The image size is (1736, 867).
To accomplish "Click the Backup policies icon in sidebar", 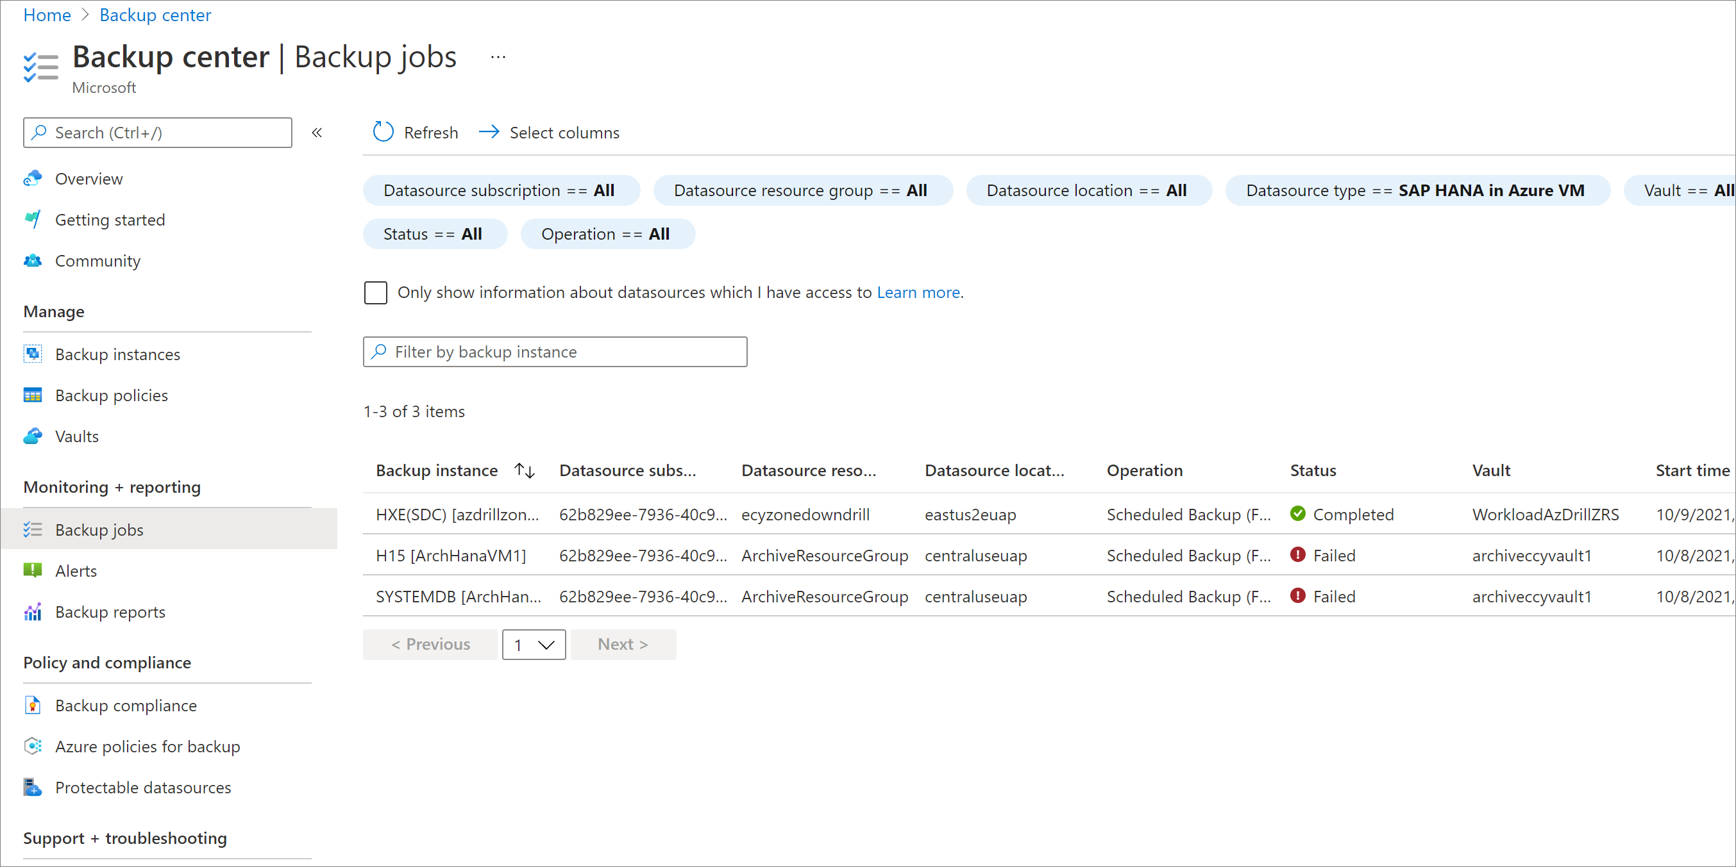I will [32, 395].
